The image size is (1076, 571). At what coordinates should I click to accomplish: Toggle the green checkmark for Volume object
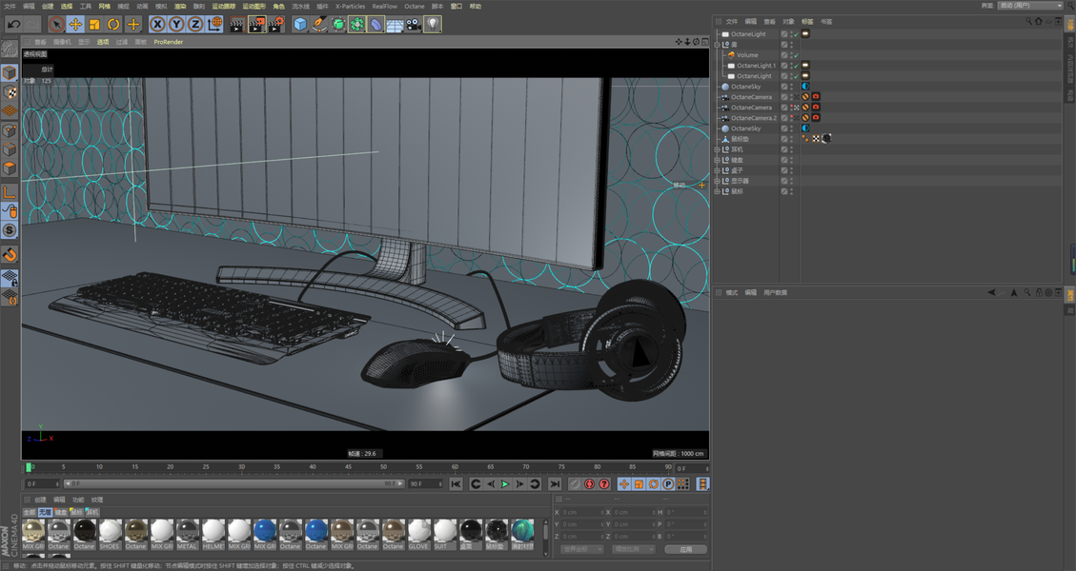click(x=796, y=55)
